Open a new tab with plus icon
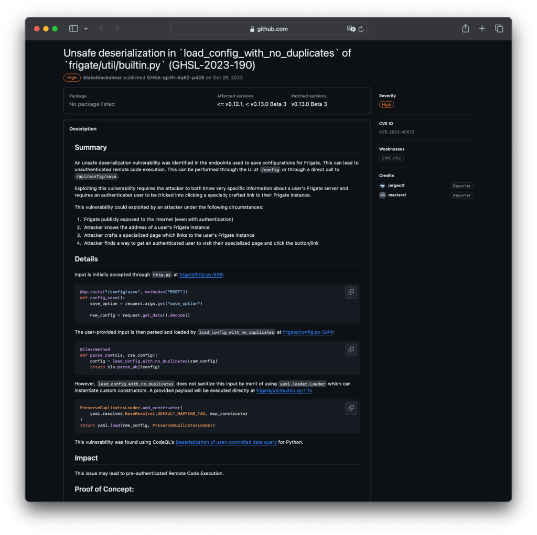This screenshot has width=537, height=535. coord(482,29)
